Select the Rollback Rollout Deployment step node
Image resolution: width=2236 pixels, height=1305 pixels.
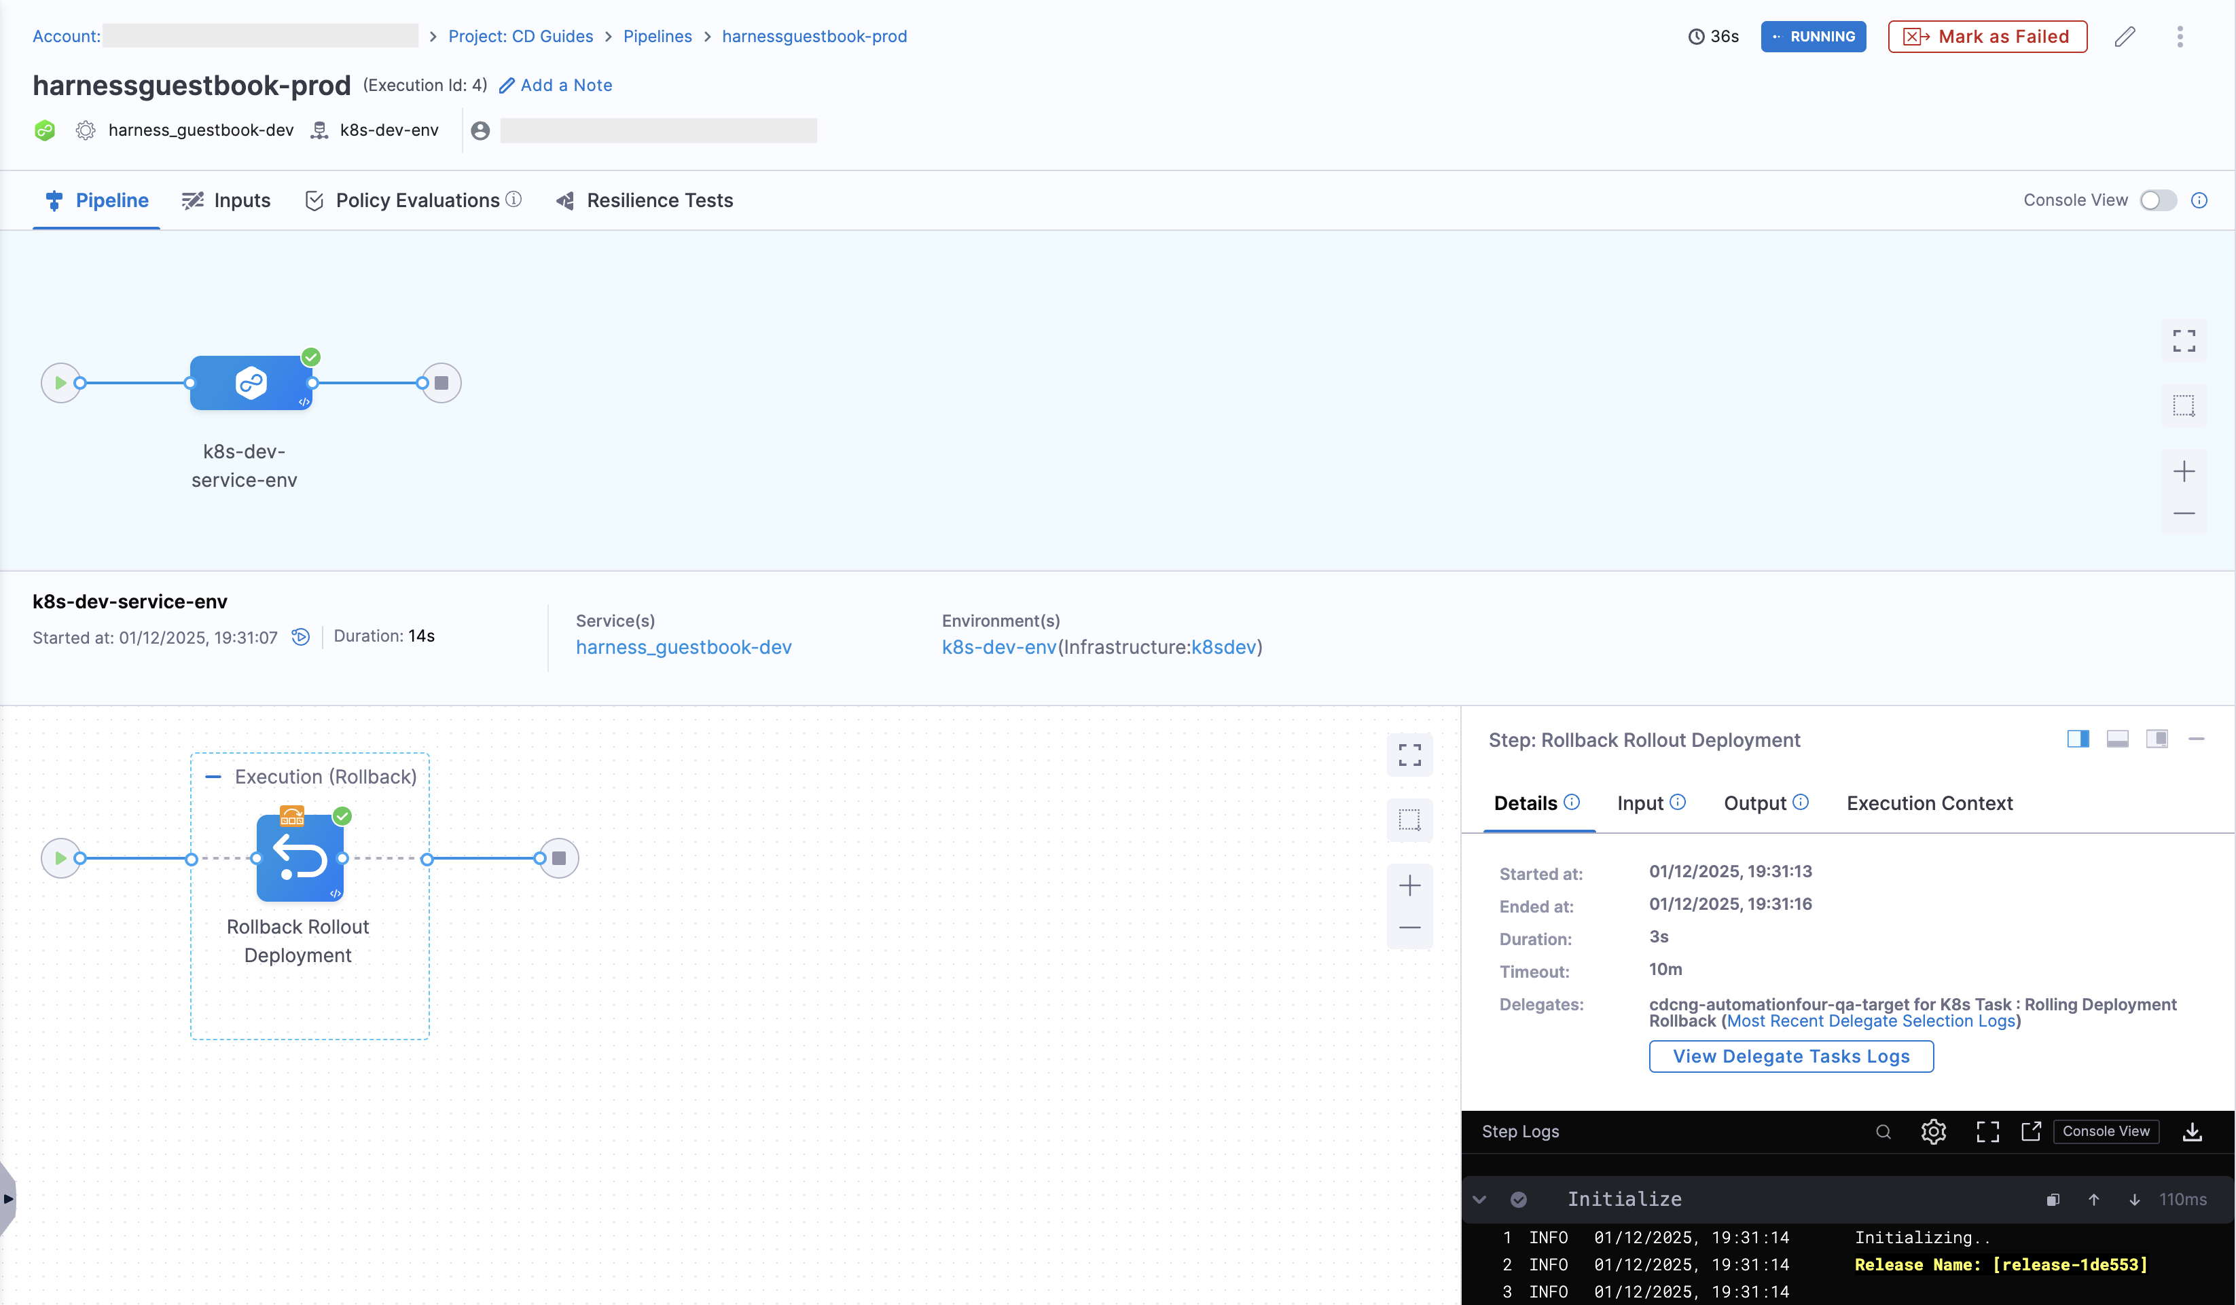pos(300,858)
